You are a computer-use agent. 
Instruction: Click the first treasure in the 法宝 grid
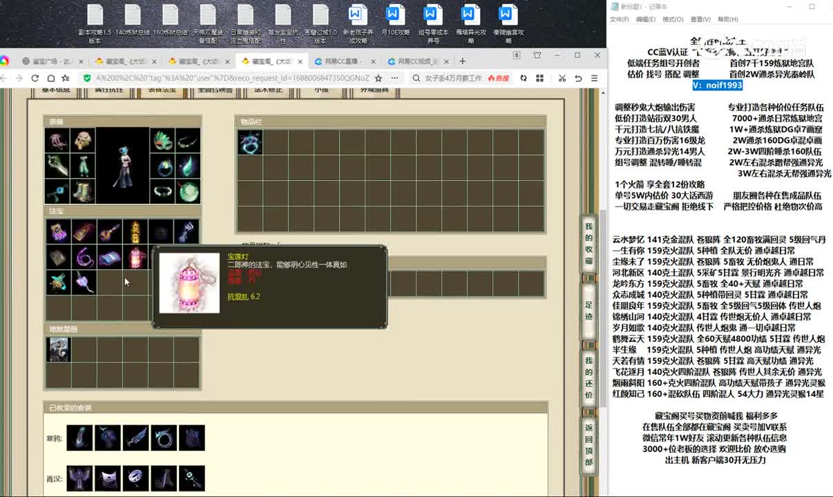58,231
